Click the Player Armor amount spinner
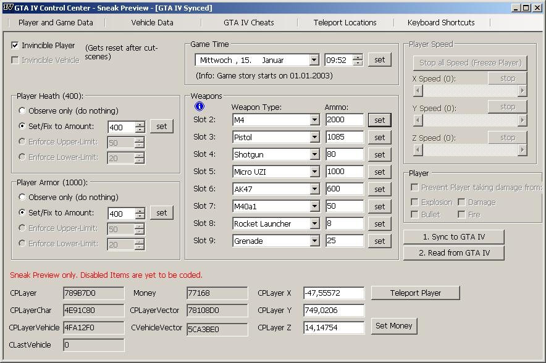Viewport: 546px width, 363px height. click(140, 214)
